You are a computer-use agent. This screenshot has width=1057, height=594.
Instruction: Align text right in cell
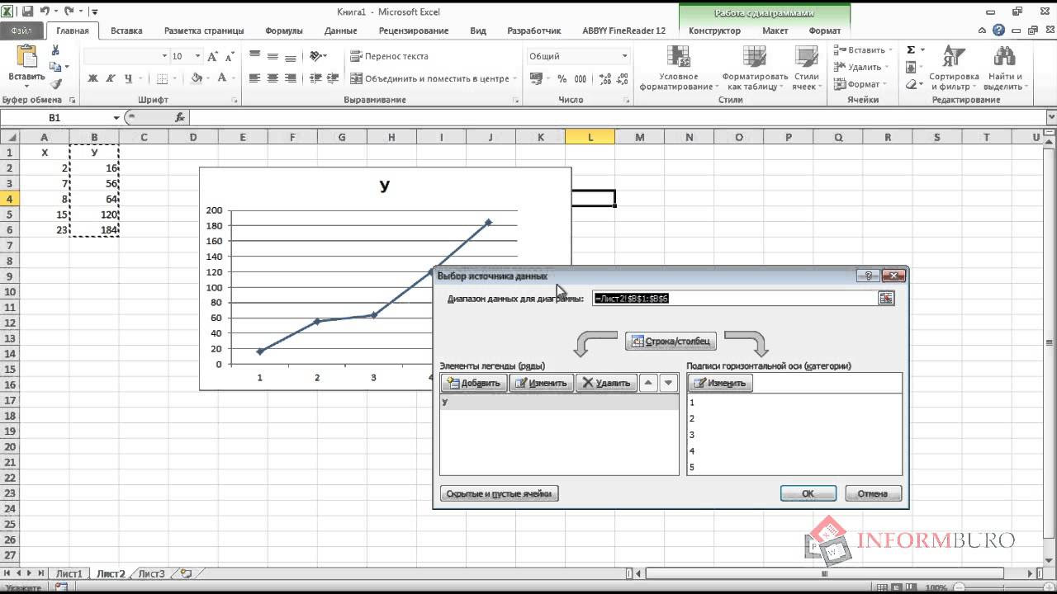click(x=289, y=78)
